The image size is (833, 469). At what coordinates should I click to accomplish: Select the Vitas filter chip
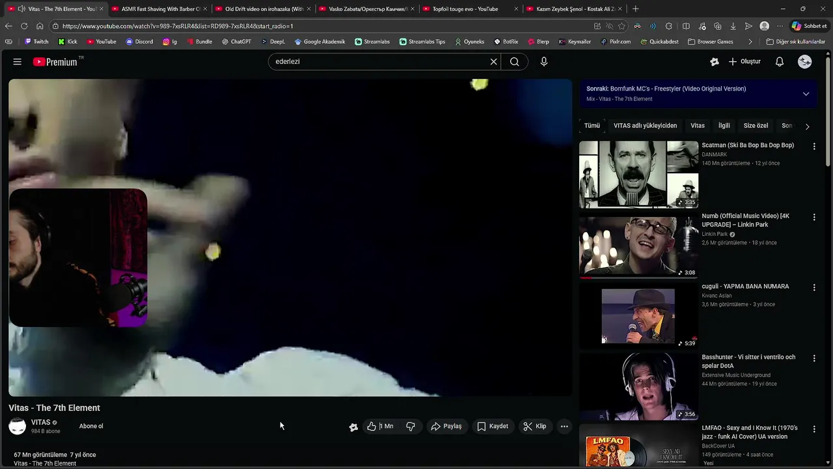(698, 126)
